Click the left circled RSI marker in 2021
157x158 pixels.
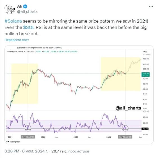28,128
